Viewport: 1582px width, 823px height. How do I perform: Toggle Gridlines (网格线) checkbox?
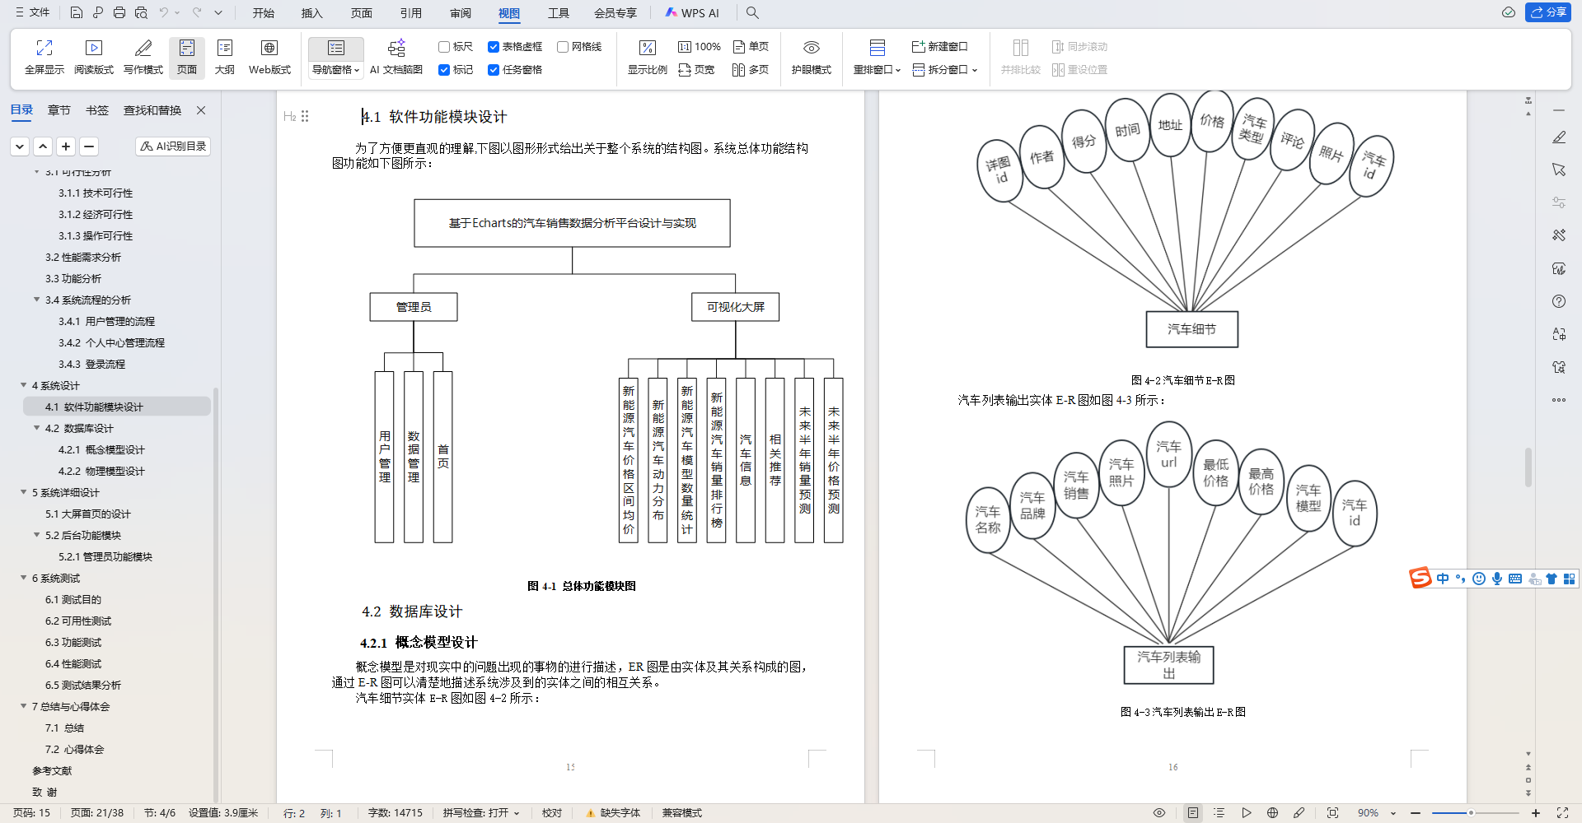pos(563,47)
